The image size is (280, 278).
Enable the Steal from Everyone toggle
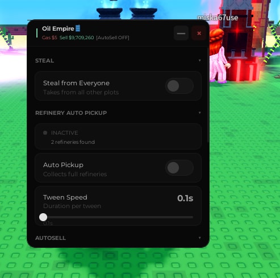tap(179, 86)
